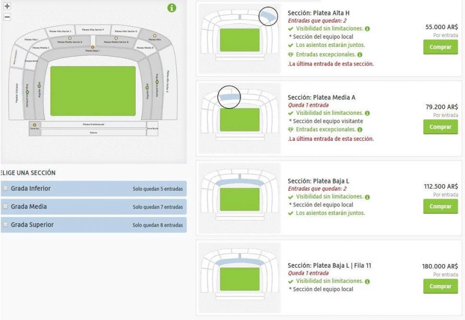Buy the Platea Baja L Fila 11 ticket
465x320 pixels.
pyautogui.click(x=440, y=286)
